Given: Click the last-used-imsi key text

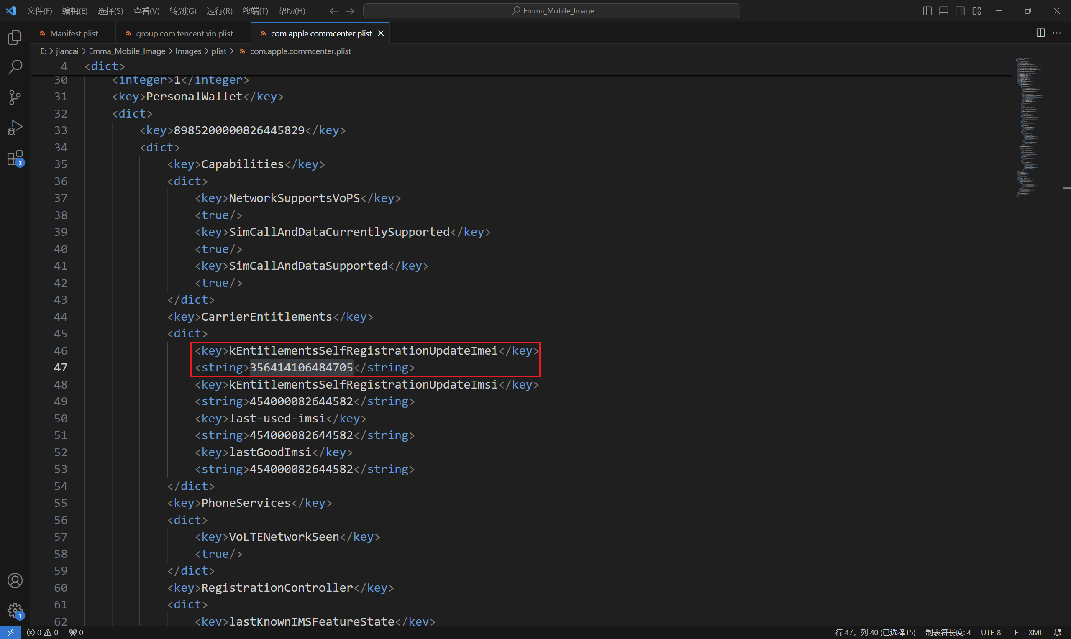Looking at the screenshot, I should 277,418.
